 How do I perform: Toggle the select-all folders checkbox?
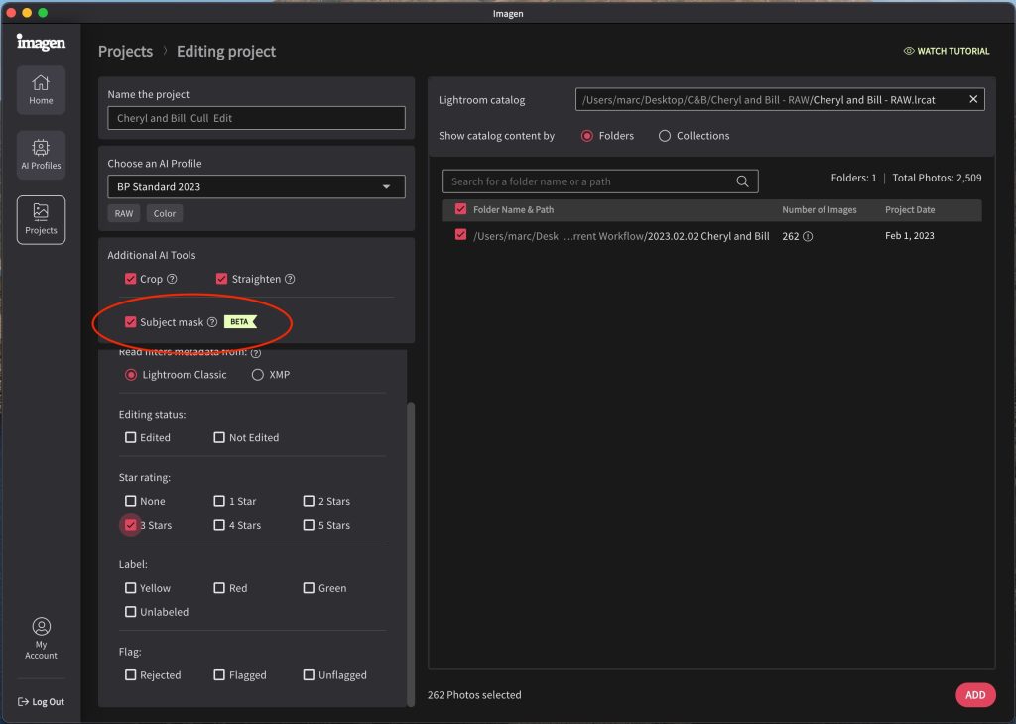pos(460,209)
